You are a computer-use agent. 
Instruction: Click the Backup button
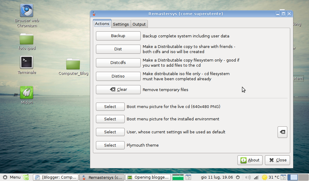(118, 36)
